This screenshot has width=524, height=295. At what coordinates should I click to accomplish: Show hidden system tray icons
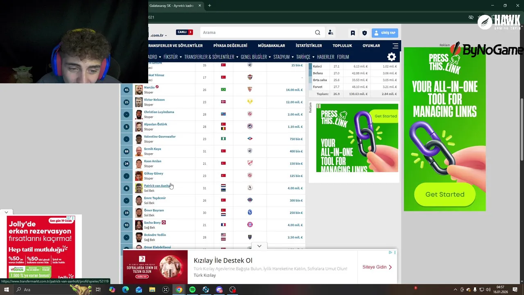[x=456, y=290]
